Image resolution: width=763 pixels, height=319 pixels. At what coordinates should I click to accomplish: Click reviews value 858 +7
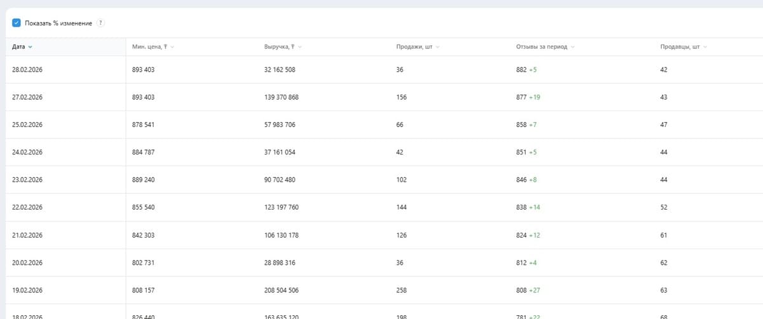526,125
